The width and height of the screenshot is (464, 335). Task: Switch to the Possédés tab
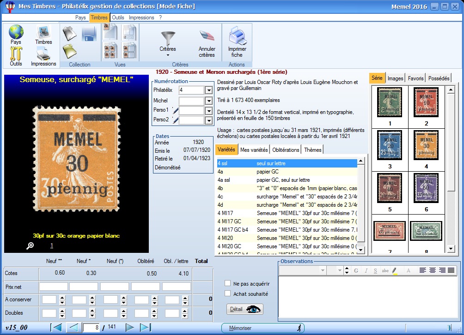pyautogui.click(x=439, y=78)
